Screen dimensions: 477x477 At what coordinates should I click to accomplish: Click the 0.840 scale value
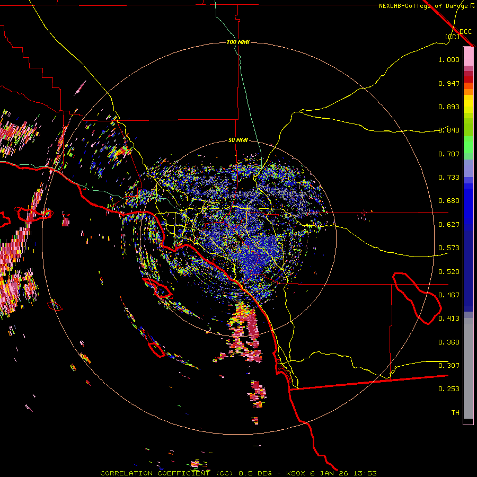449,130
